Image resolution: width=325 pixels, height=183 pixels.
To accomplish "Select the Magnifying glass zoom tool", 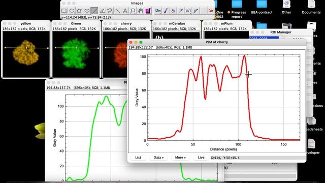I will [x=133, y=11].
